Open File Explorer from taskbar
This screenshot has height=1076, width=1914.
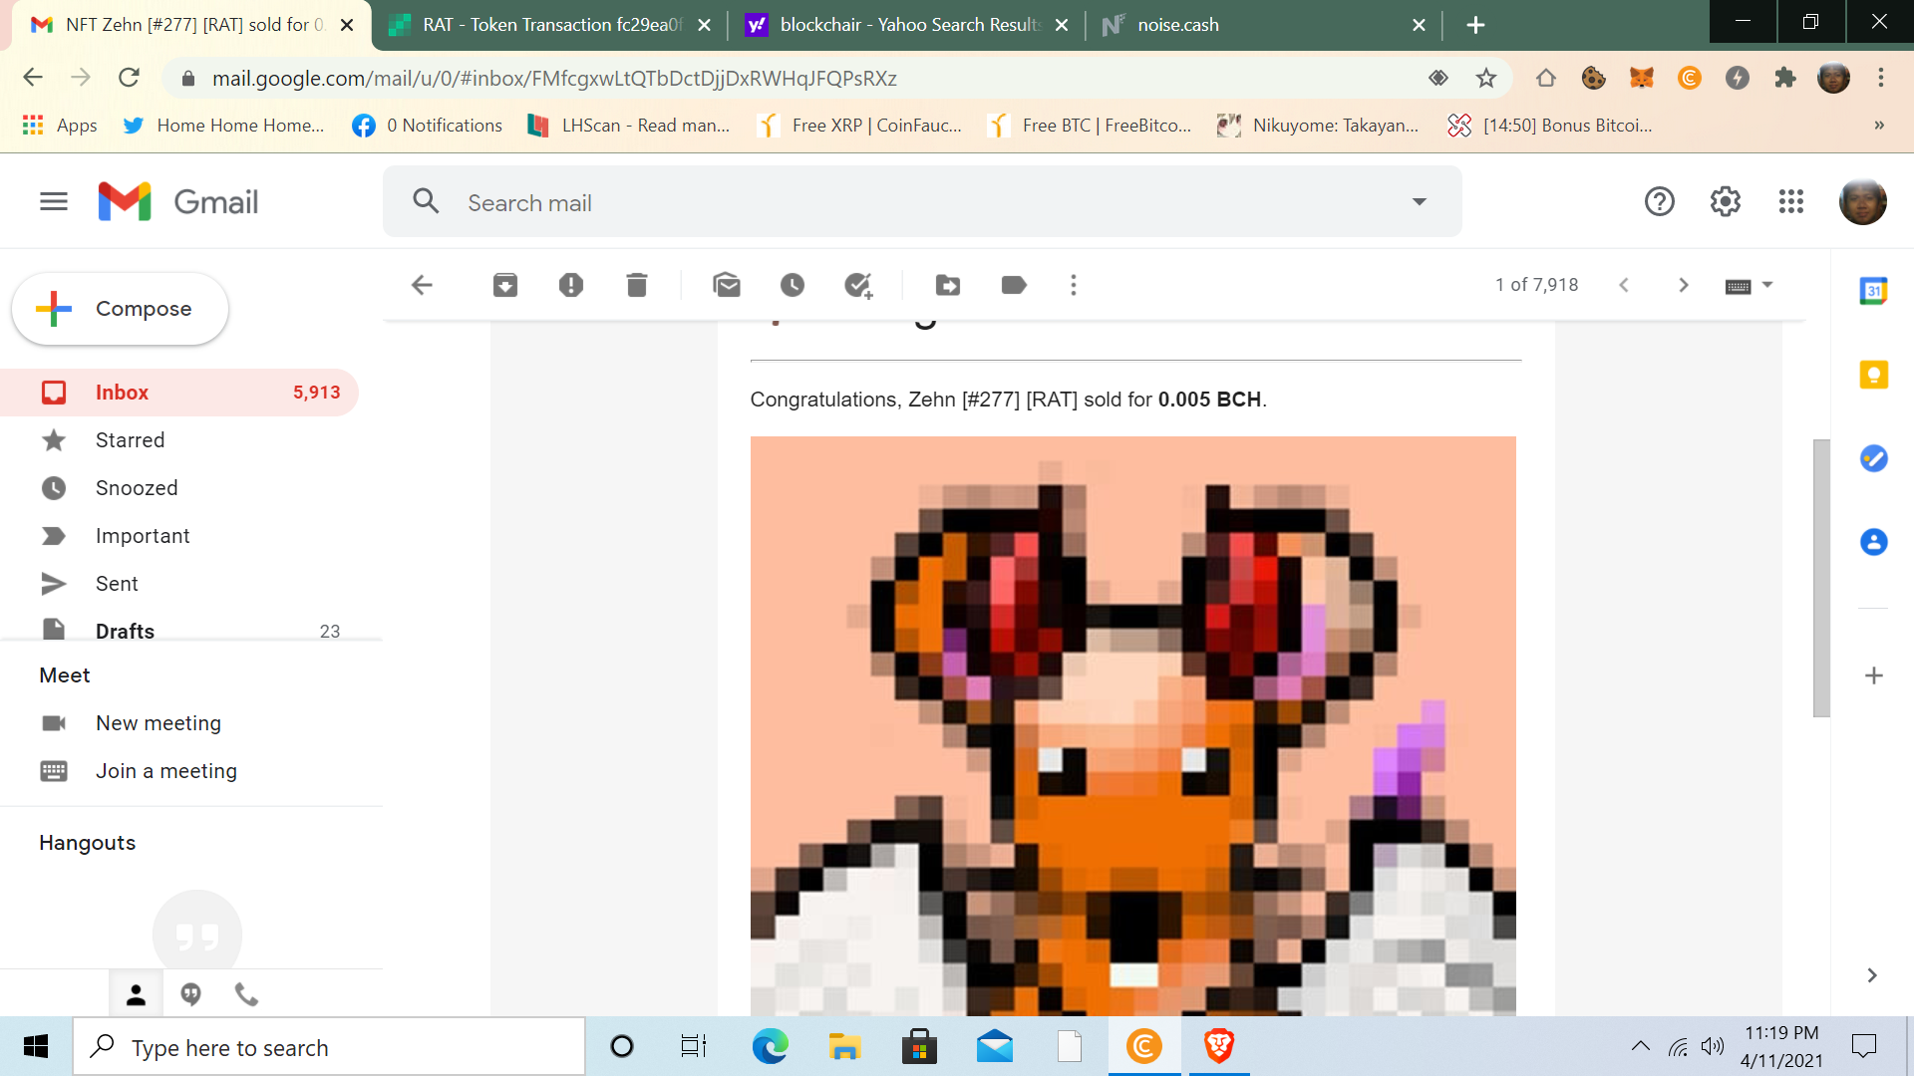pyautogui.click(x=844, y=1046)
